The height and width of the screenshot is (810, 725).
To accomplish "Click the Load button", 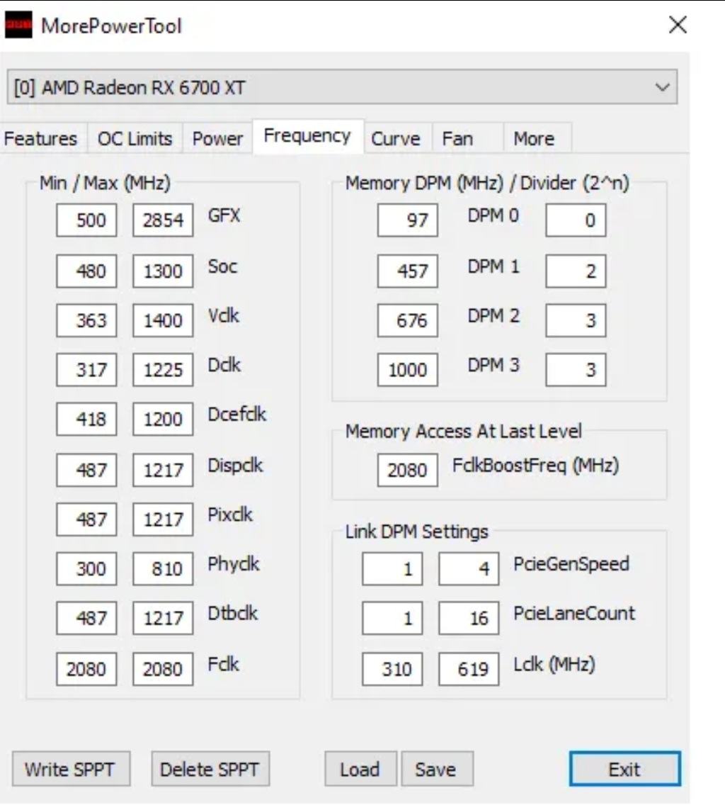I will 360,769.
